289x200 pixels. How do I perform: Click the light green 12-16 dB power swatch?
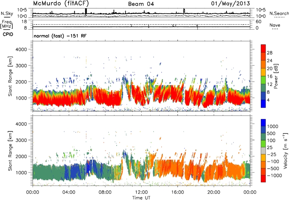pos(263,80)
